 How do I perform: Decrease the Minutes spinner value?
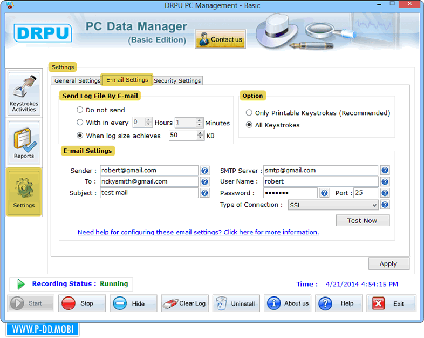[x=199, y=125]
